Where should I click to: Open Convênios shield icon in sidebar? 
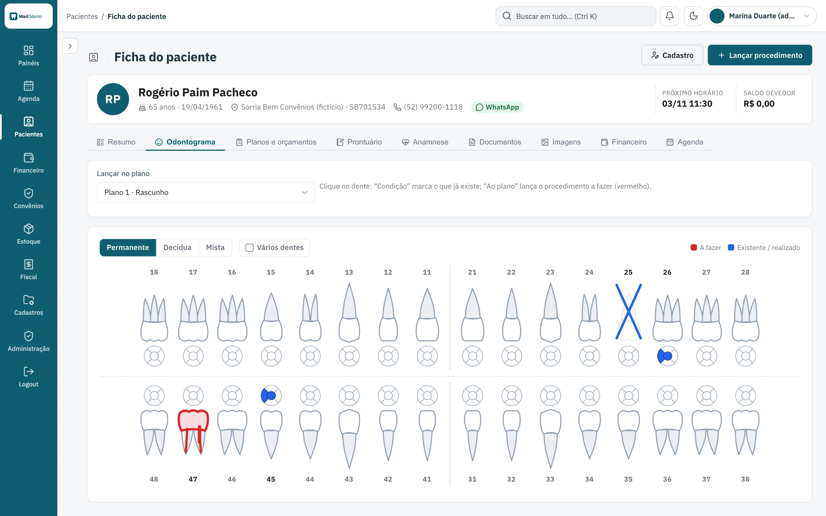tap(29, 193)
